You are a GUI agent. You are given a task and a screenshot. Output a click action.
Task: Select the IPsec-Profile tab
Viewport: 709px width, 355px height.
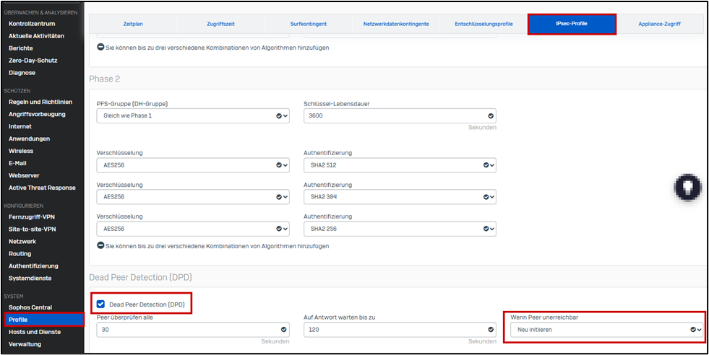click(x=572, y=24)
